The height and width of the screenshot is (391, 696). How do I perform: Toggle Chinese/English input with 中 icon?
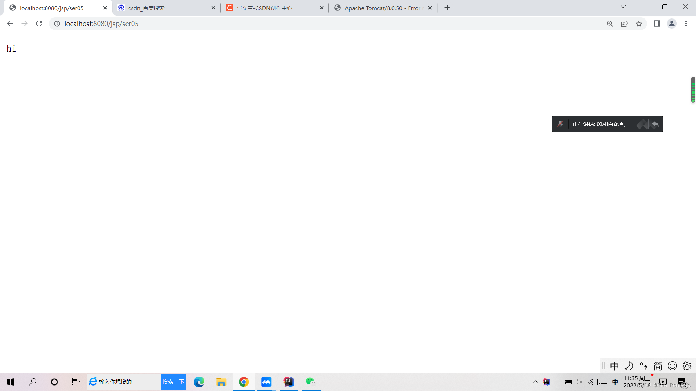[614, 366]
